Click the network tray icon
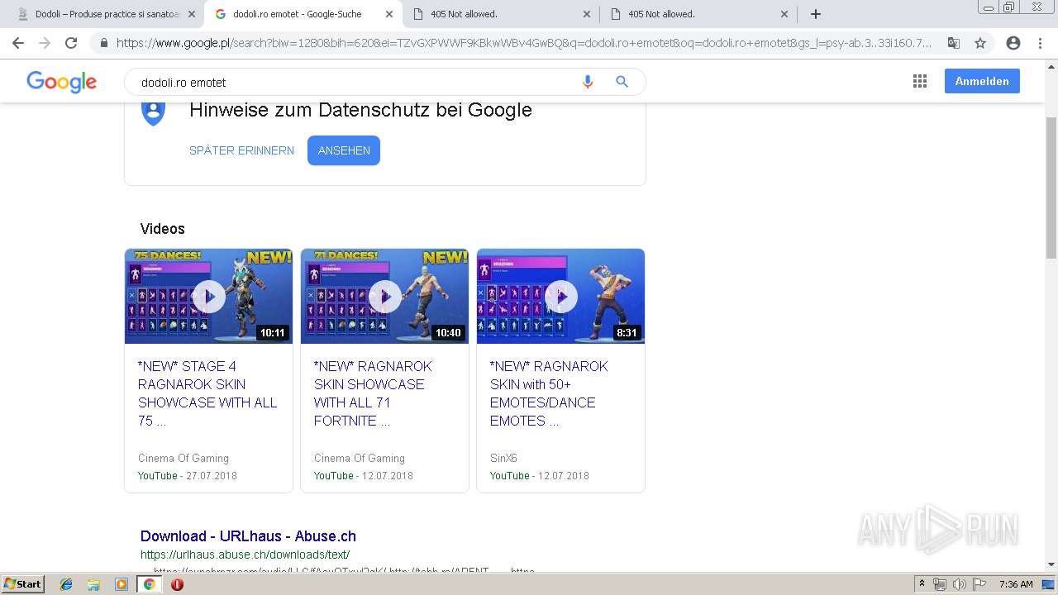Image resolution: width=1058 pixels, height=595 pixels. coord(940,584)
